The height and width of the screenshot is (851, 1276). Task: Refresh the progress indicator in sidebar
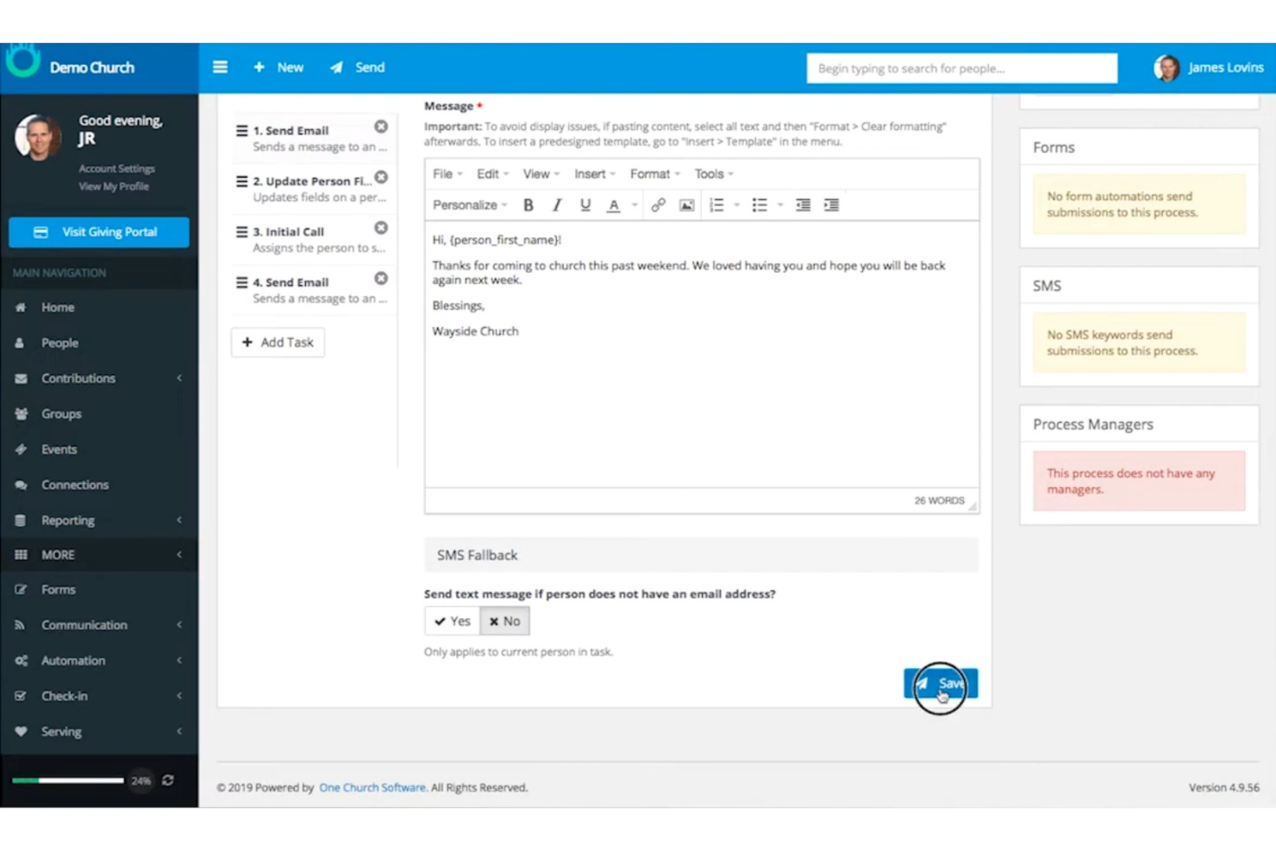[x=168, y=780]
